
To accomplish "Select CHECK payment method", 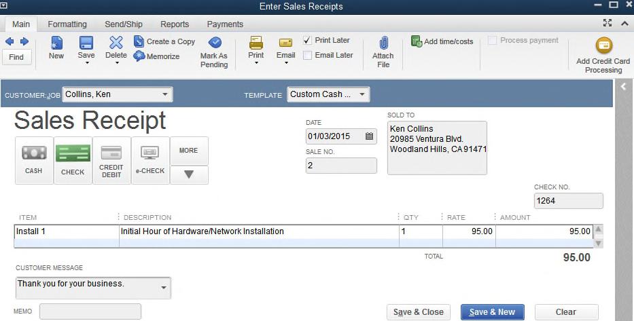I will 73,160.
